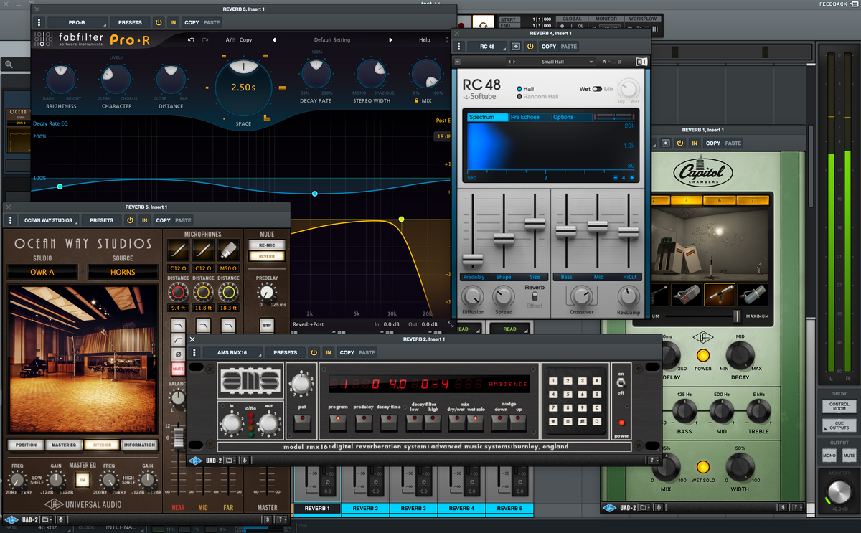Open OCEAN WAY STUDIOS plugin selector dropdown

[x=49, y=220]
